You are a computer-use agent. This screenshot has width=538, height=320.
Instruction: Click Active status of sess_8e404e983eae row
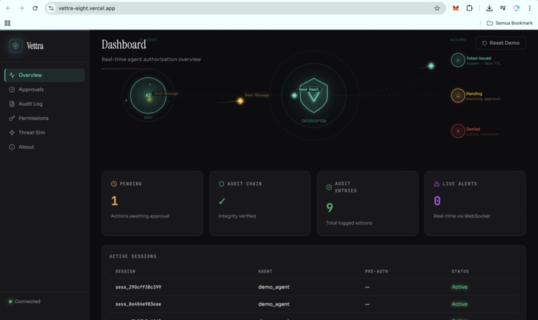[459, 304]
